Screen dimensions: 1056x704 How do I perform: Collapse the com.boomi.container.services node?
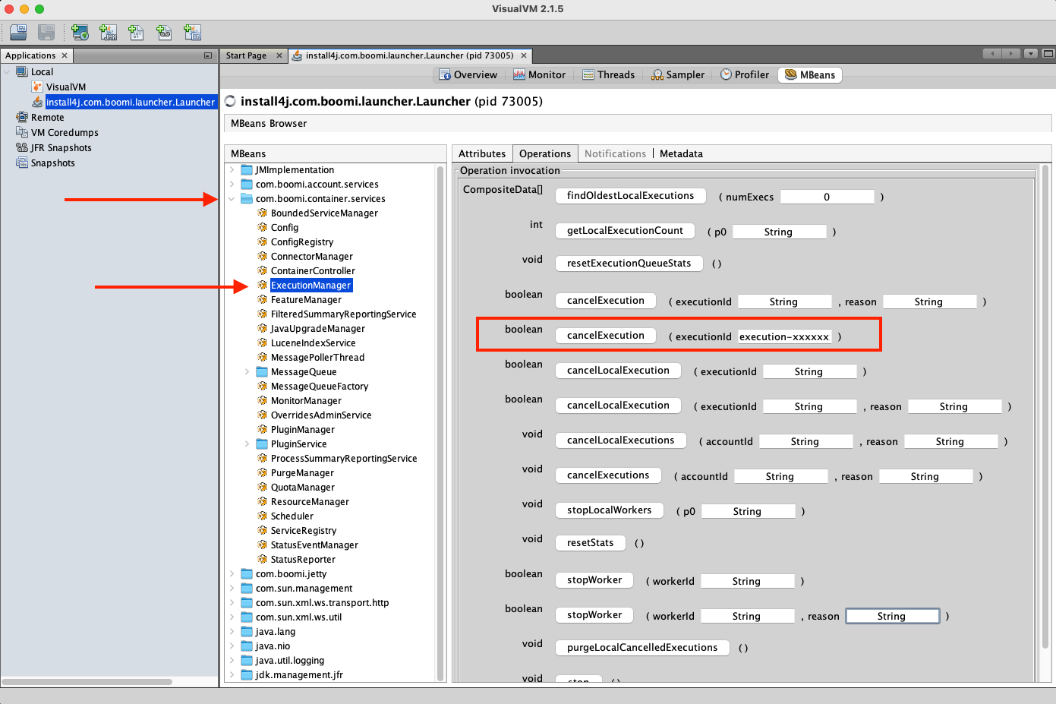(x=232, y=198)
